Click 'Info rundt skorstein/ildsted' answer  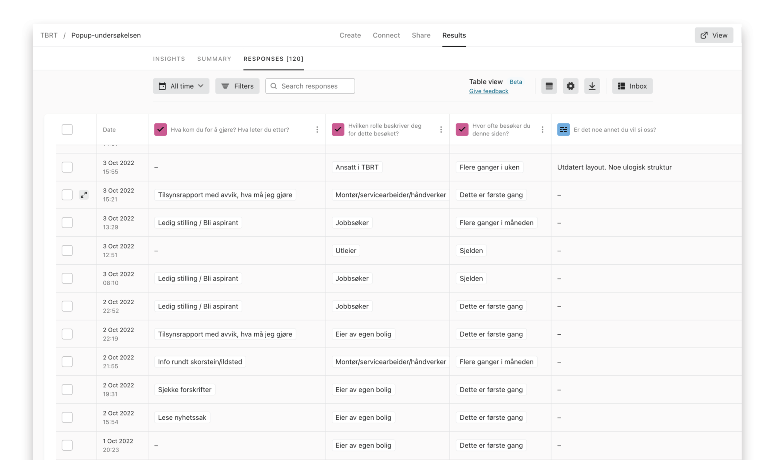coord(200,362)
